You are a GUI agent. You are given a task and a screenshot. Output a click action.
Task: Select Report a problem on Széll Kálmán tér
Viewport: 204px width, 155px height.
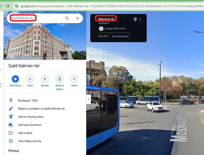tap(41, 109)
